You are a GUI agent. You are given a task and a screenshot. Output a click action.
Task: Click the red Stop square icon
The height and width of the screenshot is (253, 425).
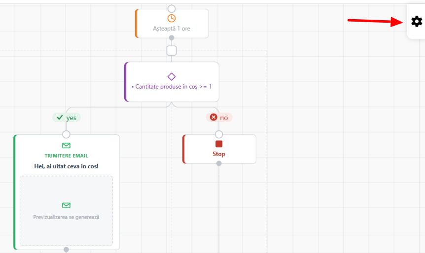[219, 144]
